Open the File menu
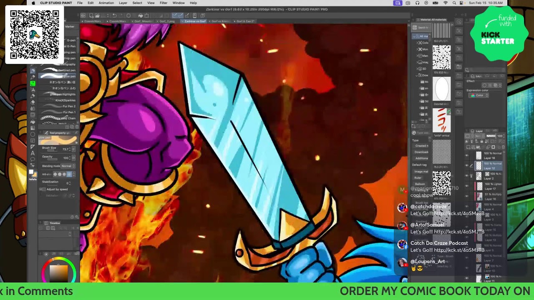This screenshot has width=534, height=300. click(x=80, y=3)
